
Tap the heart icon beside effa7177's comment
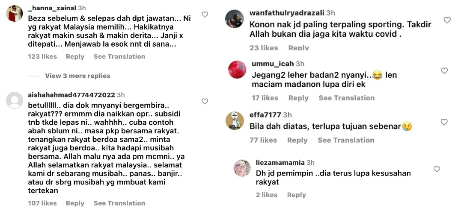click(444, 122)
